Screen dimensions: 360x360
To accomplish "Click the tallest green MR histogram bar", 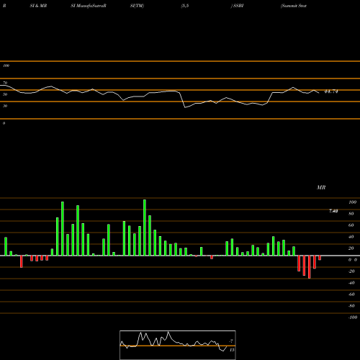I will click(145, 228).
